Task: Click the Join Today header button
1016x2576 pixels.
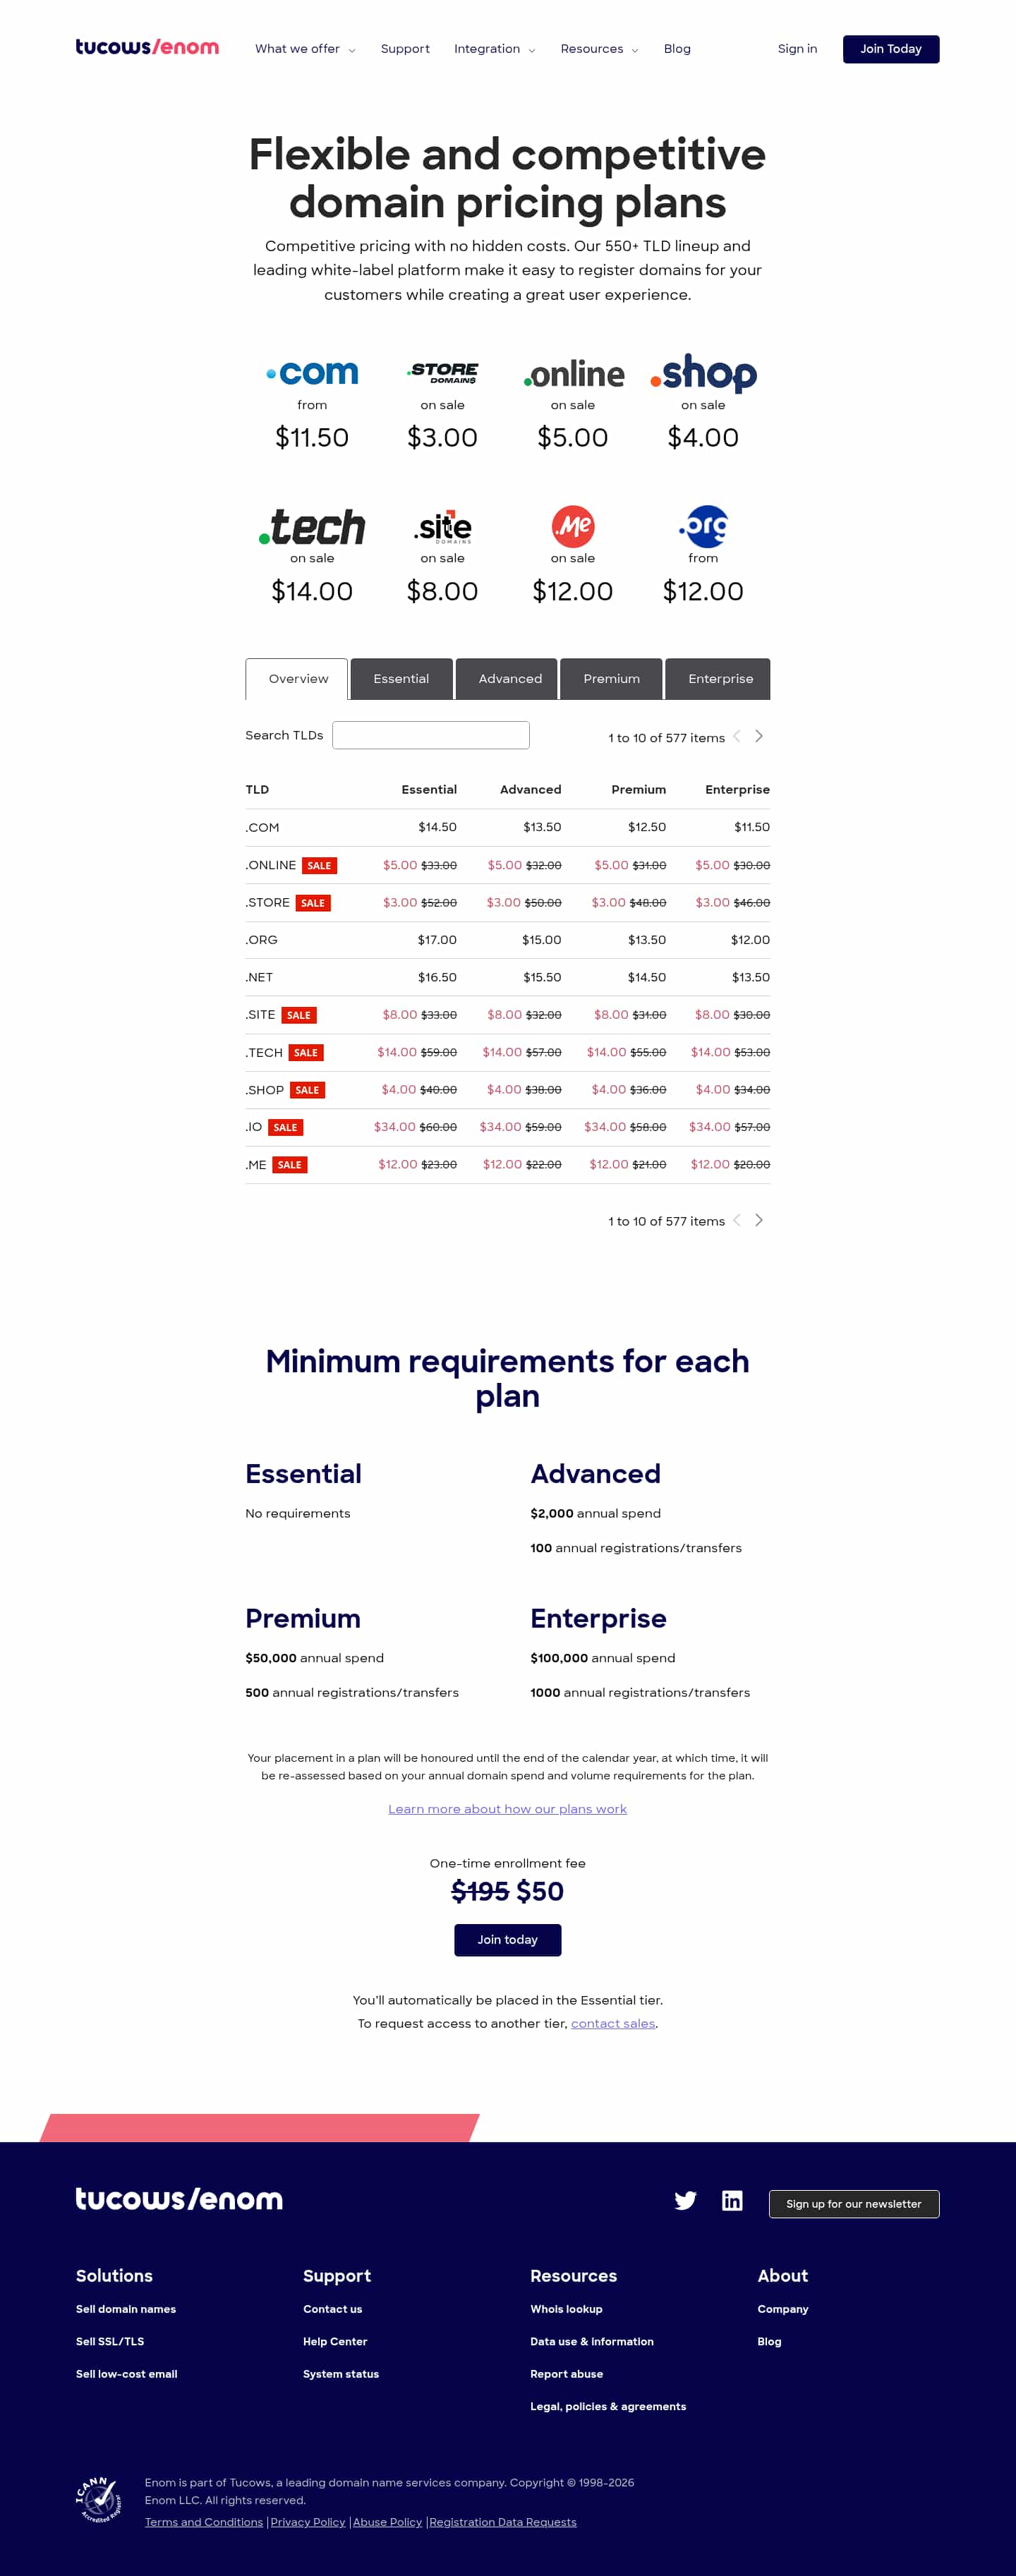Action: 890,49
